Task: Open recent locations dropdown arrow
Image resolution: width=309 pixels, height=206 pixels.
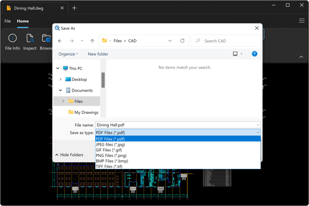Action: [82, 41]
